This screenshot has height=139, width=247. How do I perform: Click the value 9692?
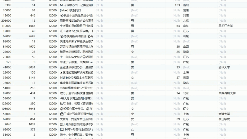(x=32, y=36)
